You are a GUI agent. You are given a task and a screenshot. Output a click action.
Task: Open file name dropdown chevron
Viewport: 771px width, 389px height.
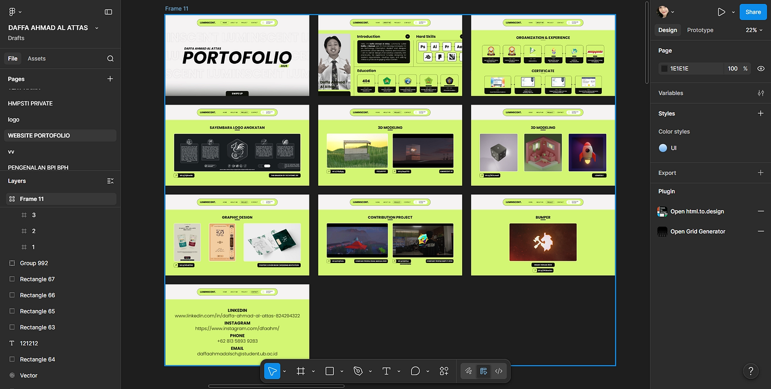click(97, 28)
